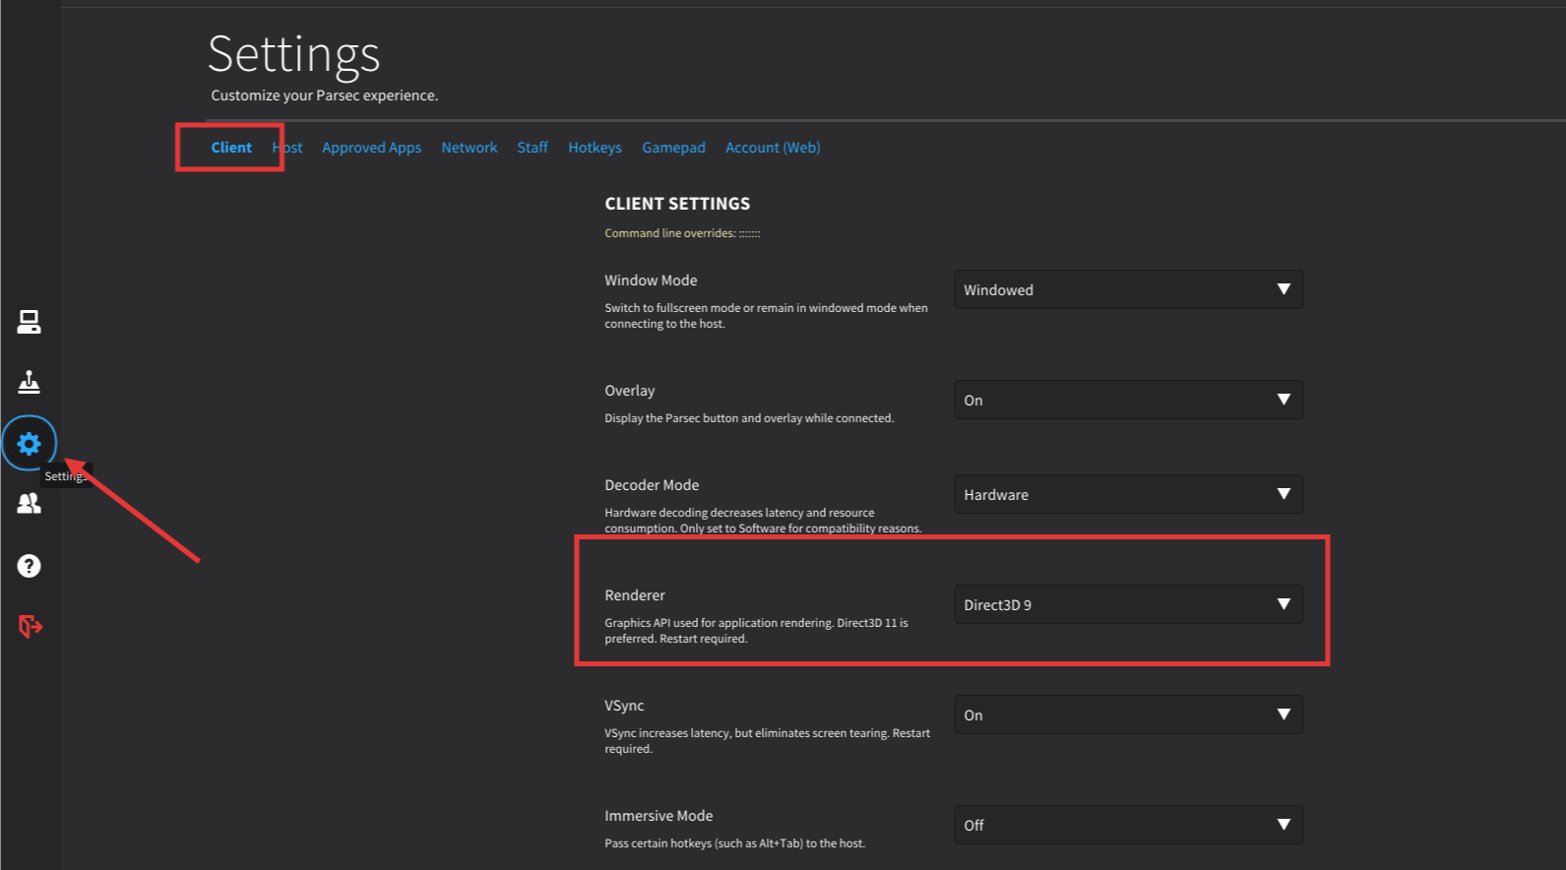Image resolution: width=1566 pixels, height=870 pixels.
Task: Change the Decoder Mode dropdown
Action: pos(1128,495)
